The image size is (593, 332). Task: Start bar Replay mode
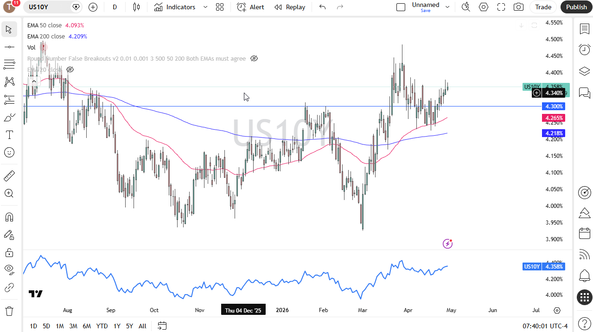(x=290, y=7)
